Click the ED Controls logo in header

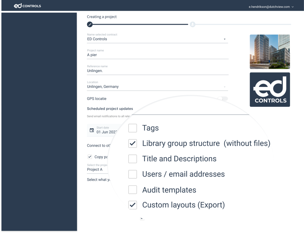pyautogui.click(x=27, y=6)
